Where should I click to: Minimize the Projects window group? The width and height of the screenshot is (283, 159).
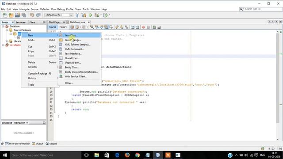[x=44, y=23]
